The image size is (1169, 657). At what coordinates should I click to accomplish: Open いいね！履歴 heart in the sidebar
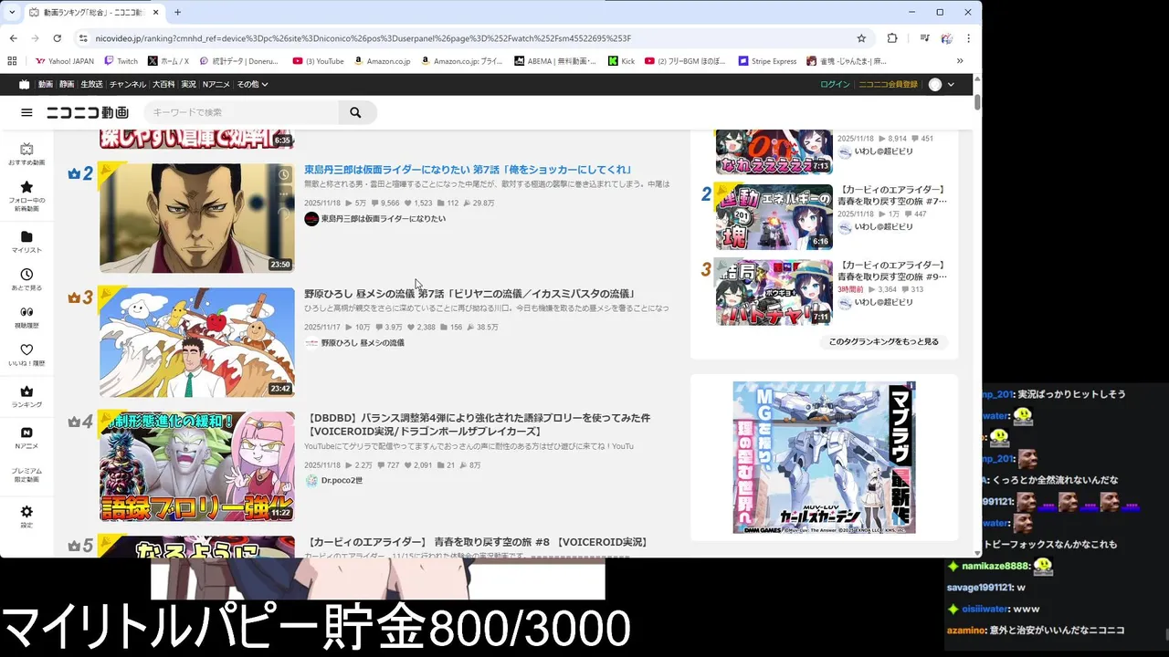26,355
